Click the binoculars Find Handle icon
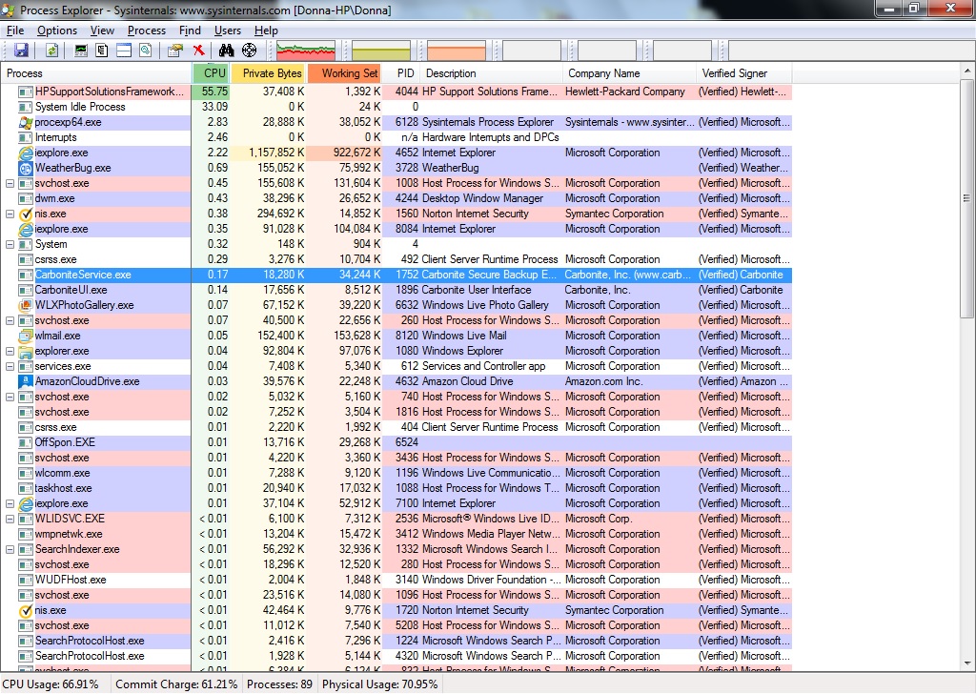The image size is (976, 694). click(x=226, y=51)
